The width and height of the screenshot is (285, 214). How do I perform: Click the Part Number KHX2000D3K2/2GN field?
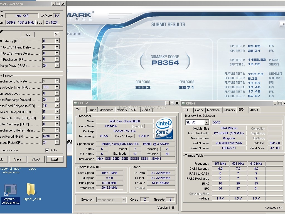coord(229,143)
